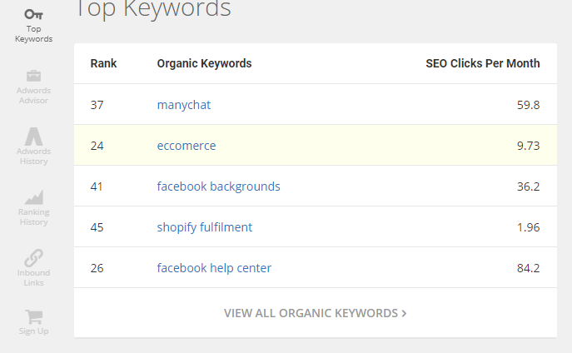The height and width of the screenshot is (353, 572).
Task: Select rank value 45 for shopify fulfilment
Action: 97,227
